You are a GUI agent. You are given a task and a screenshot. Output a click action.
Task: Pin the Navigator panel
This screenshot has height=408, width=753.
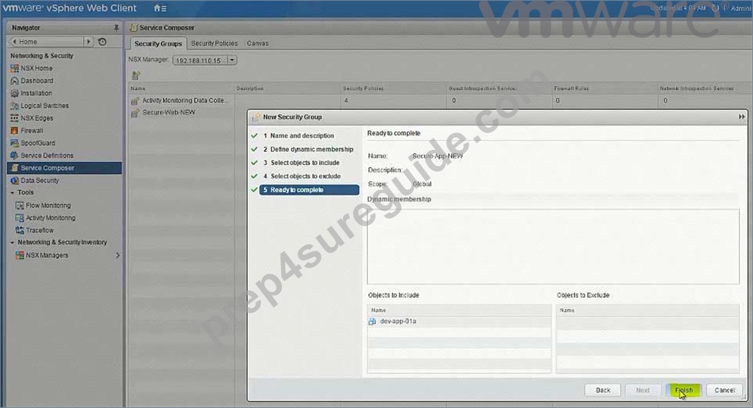(x=116, y=28)
